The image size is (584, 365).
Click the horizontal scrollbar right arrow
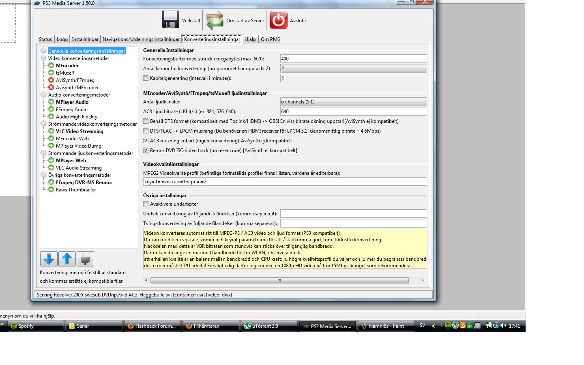tap(423, 280)
